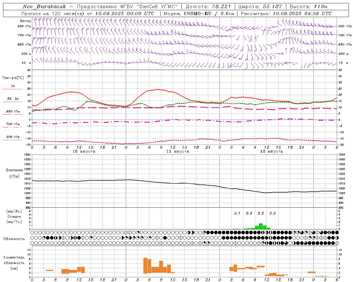Click the 'Конвективн.' convective cloud label
The width and height of the screenshot is (353, 282).
(14, 257)
